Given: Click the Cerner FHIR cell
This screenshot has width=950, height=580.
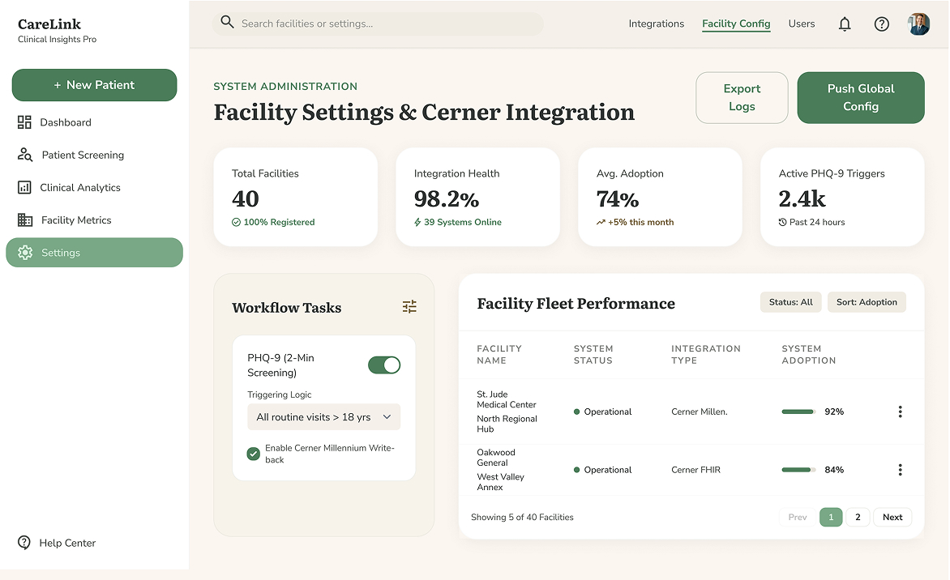Looking at the screenshot, I should tap(696, 470).
